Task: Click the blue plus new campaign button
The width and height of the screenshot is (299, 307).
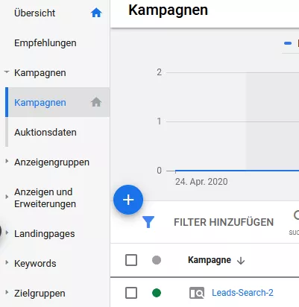Action: coord(128,200)
